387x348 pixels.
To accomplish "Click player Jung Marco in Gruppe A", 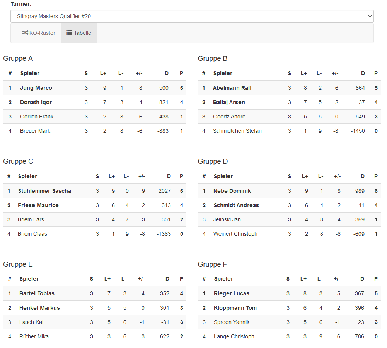I will [x=36, y=88].
